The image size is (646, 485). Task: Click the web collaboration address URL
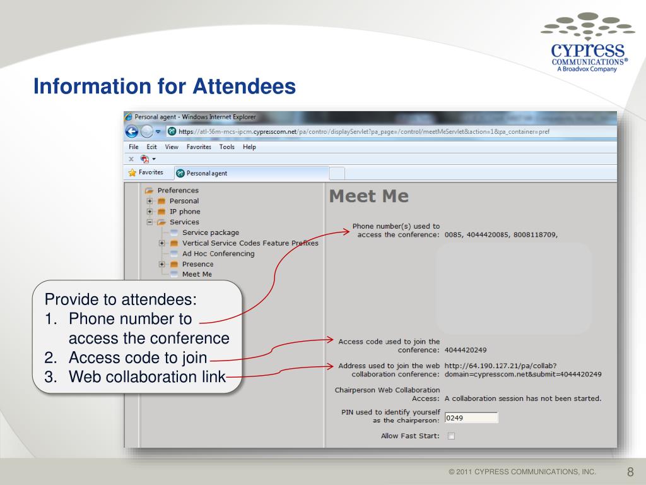(523, 370)
